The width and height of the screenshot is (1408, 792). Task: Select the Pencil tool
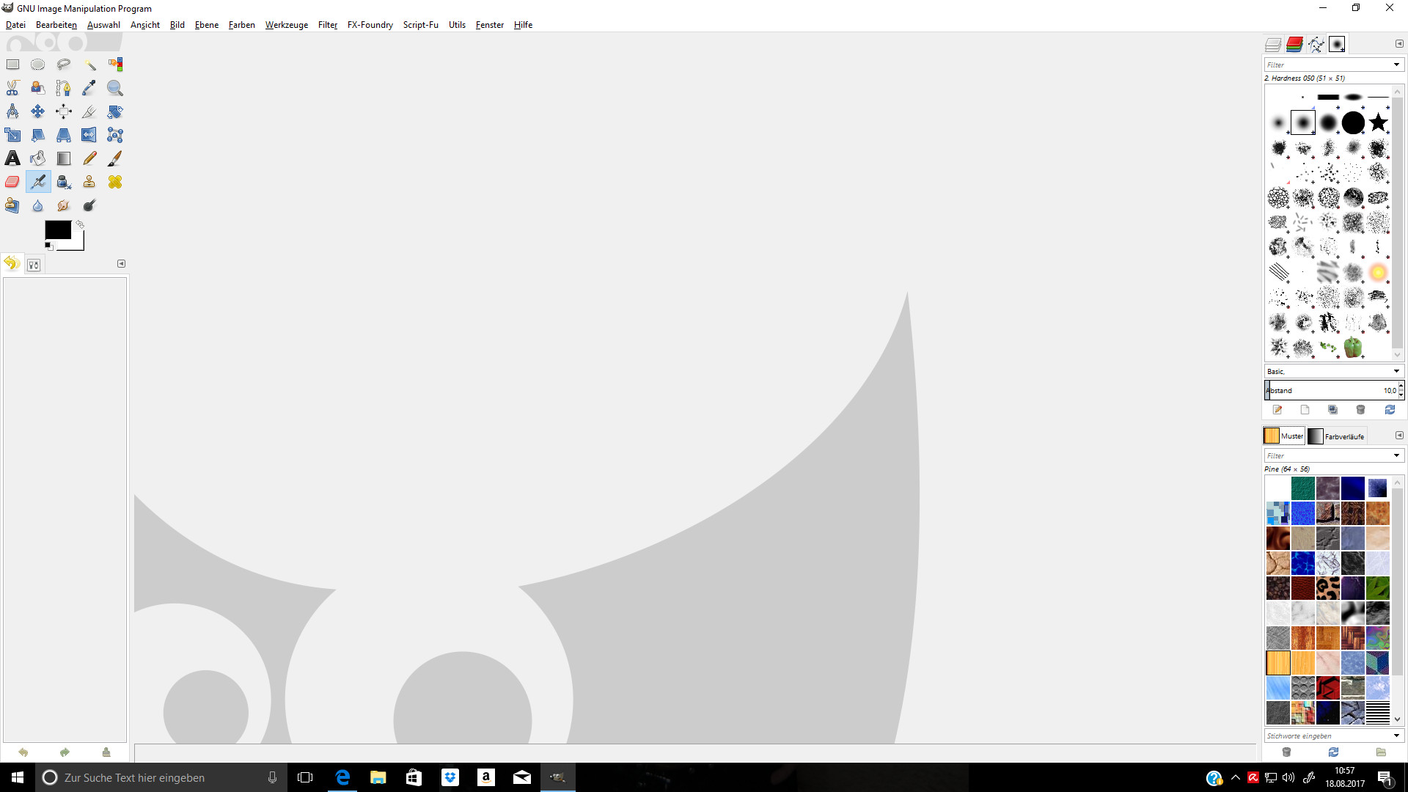[x=89, y=158]
